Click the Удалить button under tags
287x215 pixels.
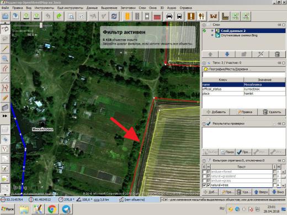[x=272, y=112]
